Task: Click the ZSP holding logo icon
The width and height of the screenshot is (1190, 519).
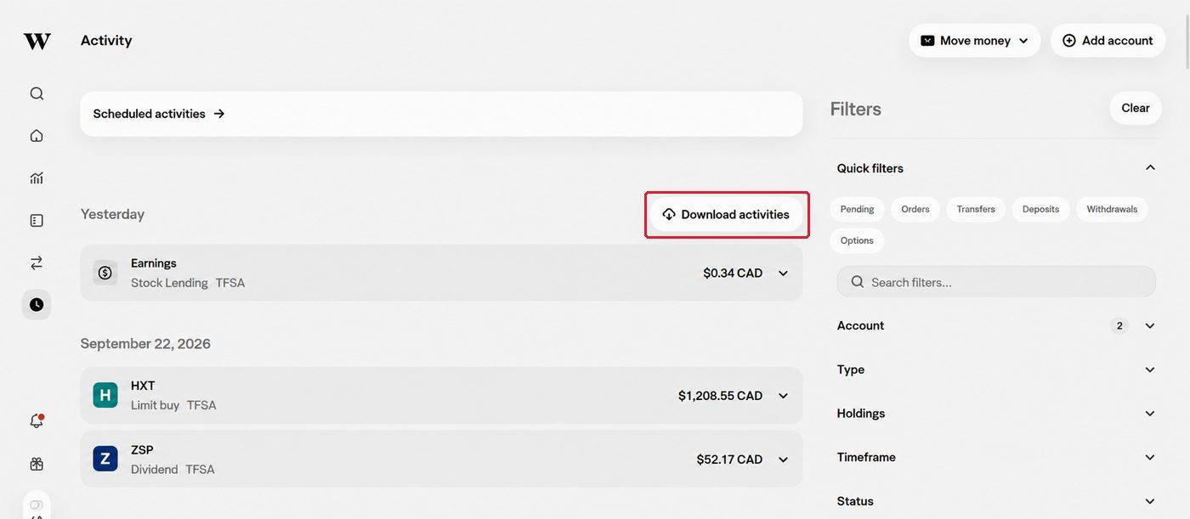Action: (x=105, y=459)
